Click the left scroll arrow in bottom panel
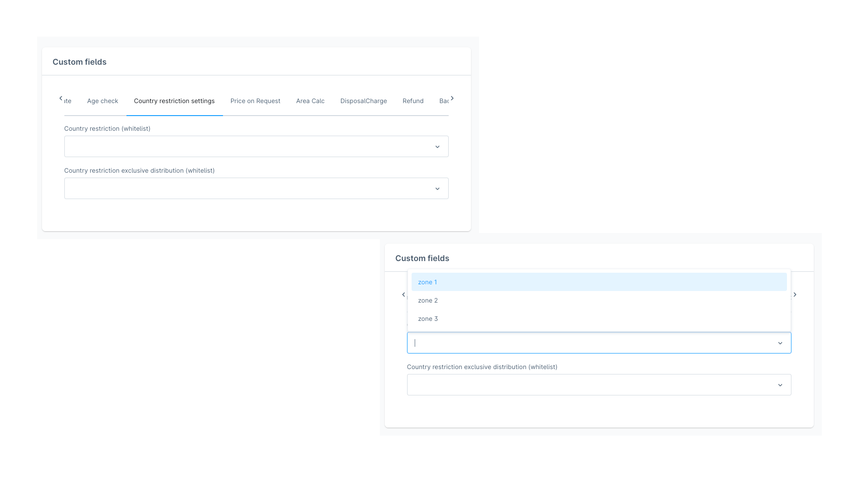This screenshot has width=858, height=482. 404,295
